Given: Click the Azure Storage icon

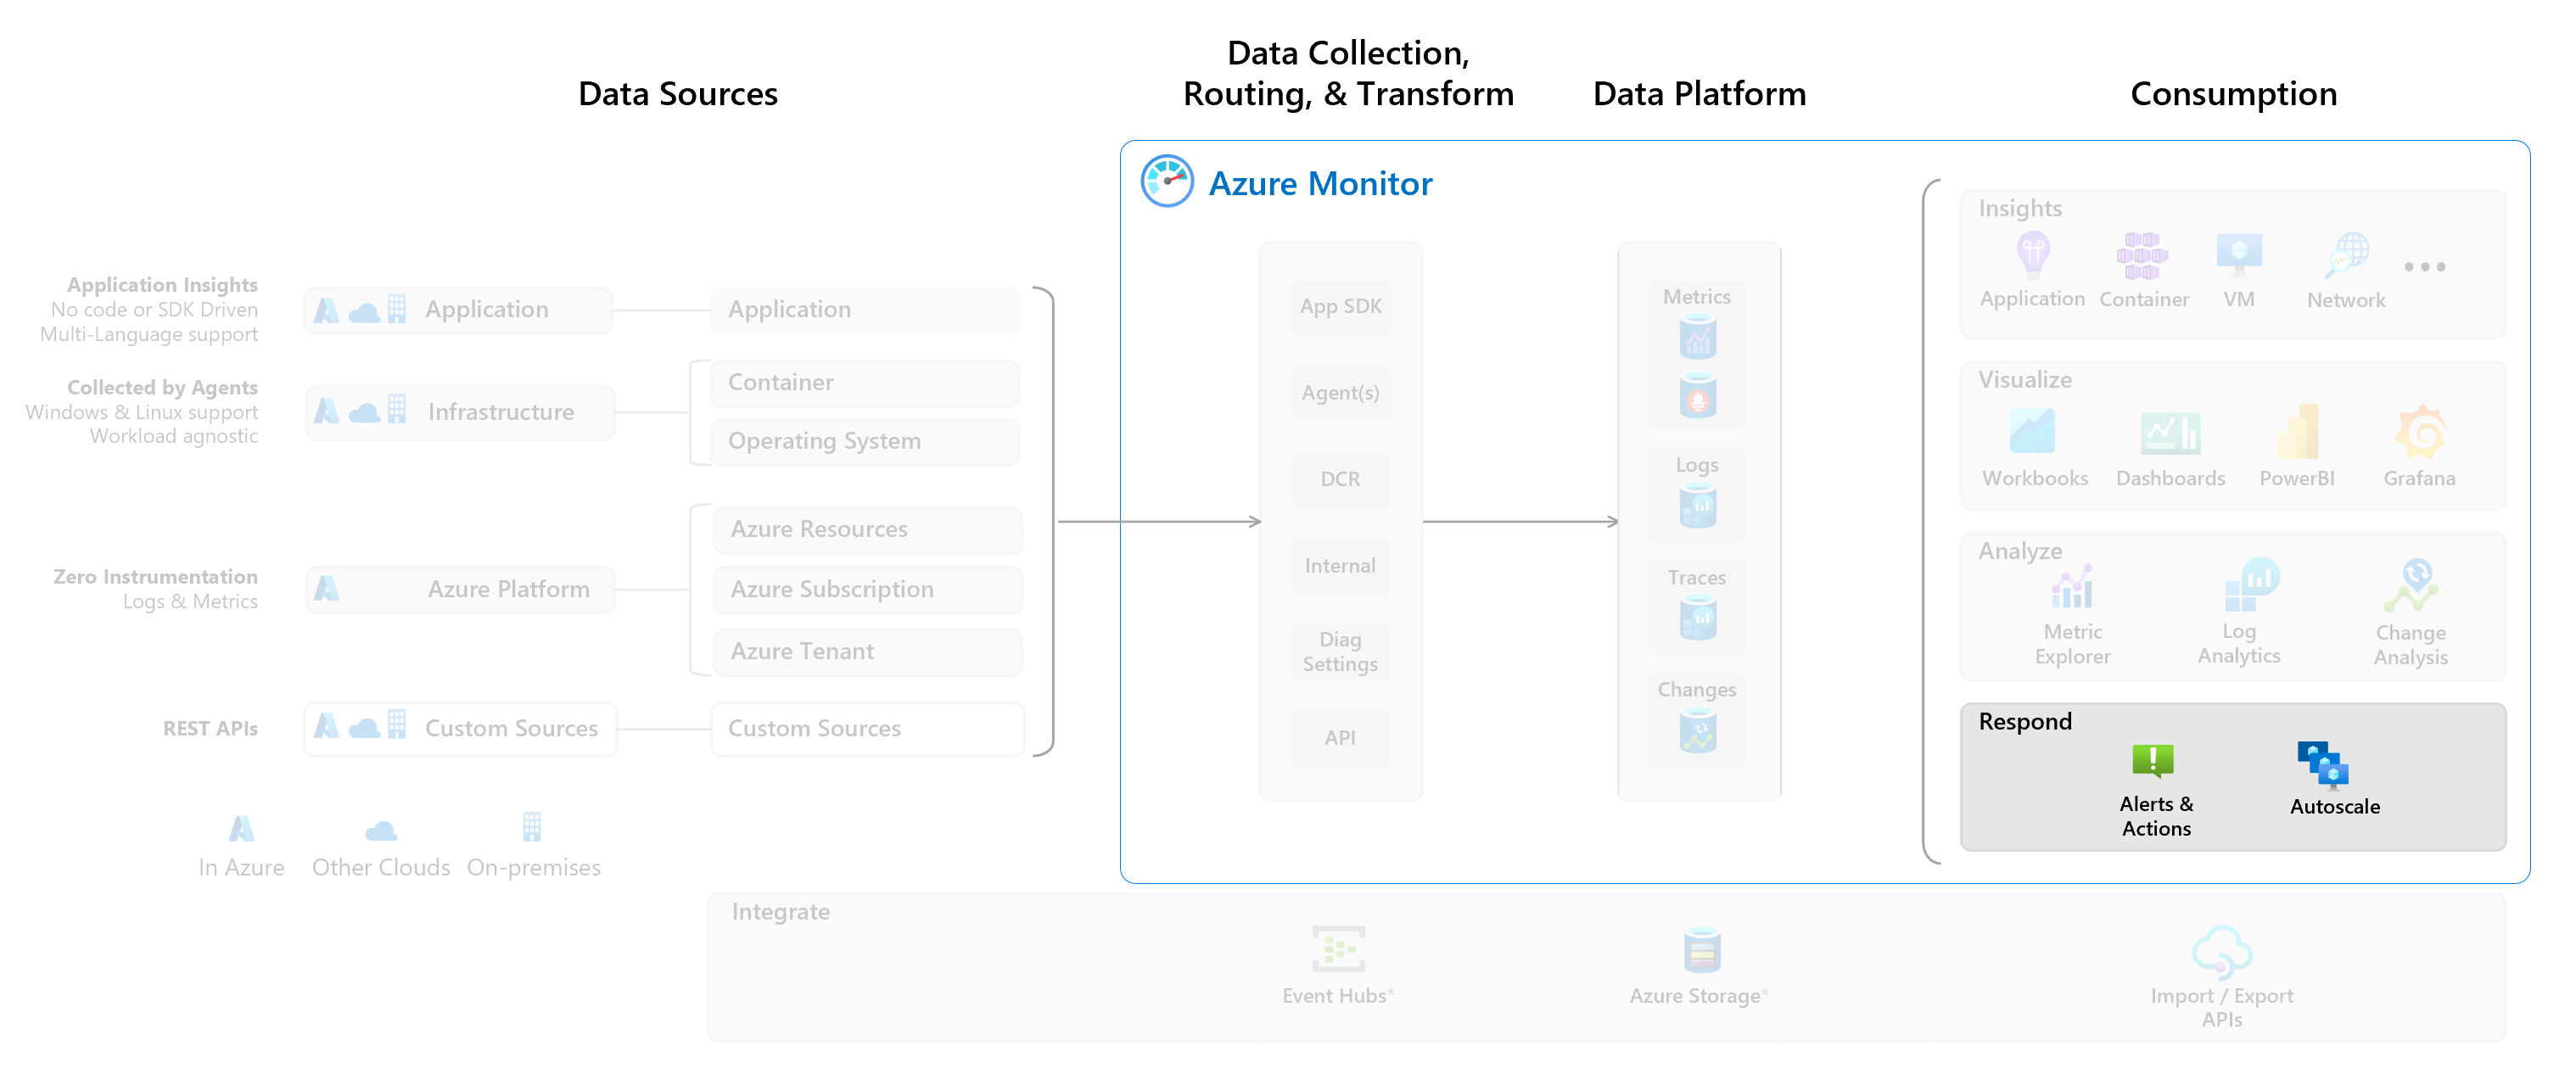Looking at the screenshot, I should pos(1701,950).
